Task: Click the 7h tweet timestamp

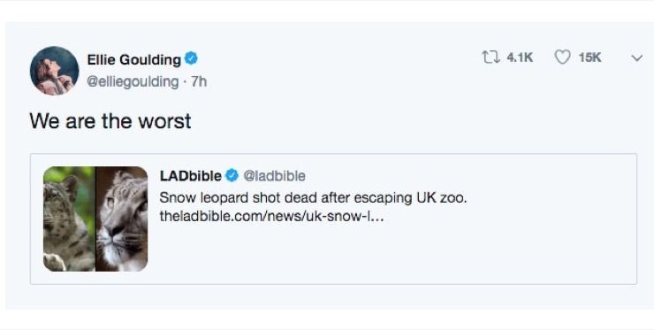Action: [199, 81]
